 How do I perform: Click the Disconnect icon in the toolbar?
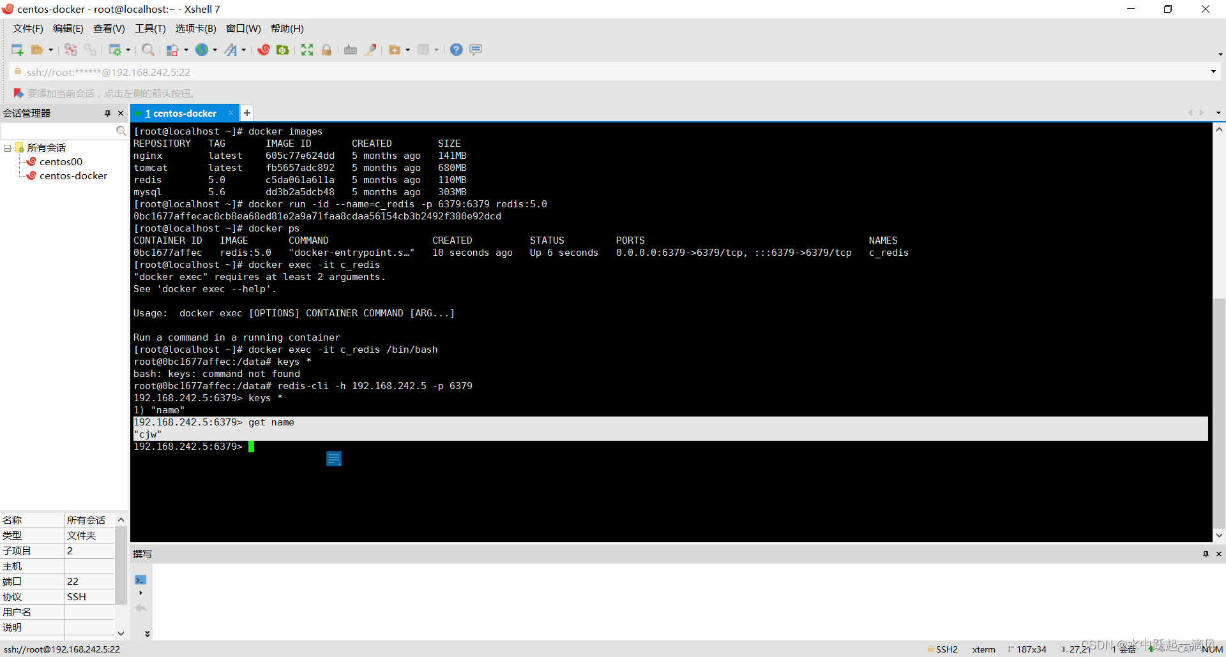coord(71,50)
